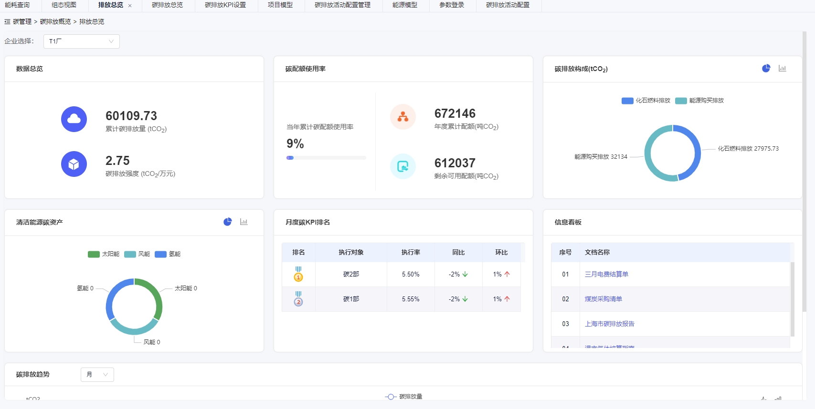Expand the 月 period dropdown for 碳排放趋势
This screenshot has height=409, width=815.
97,375
